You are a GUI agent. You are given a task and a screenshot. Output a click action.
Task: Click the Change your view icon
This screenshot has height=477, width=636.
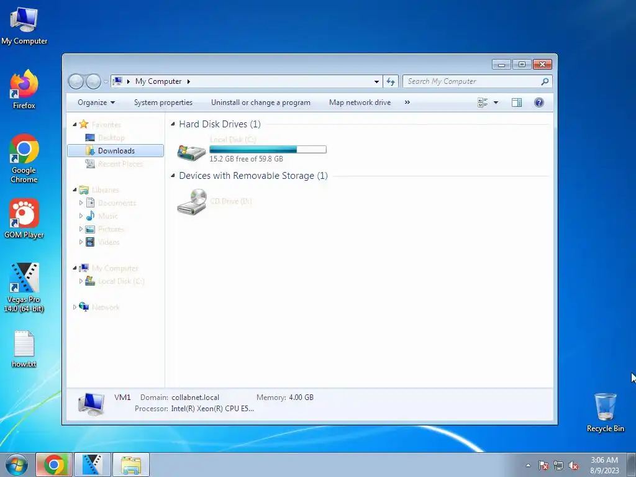(483, 102)
